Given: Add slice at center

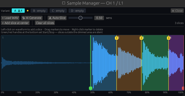Looking at the screenshot, I should tap(15, 23).
